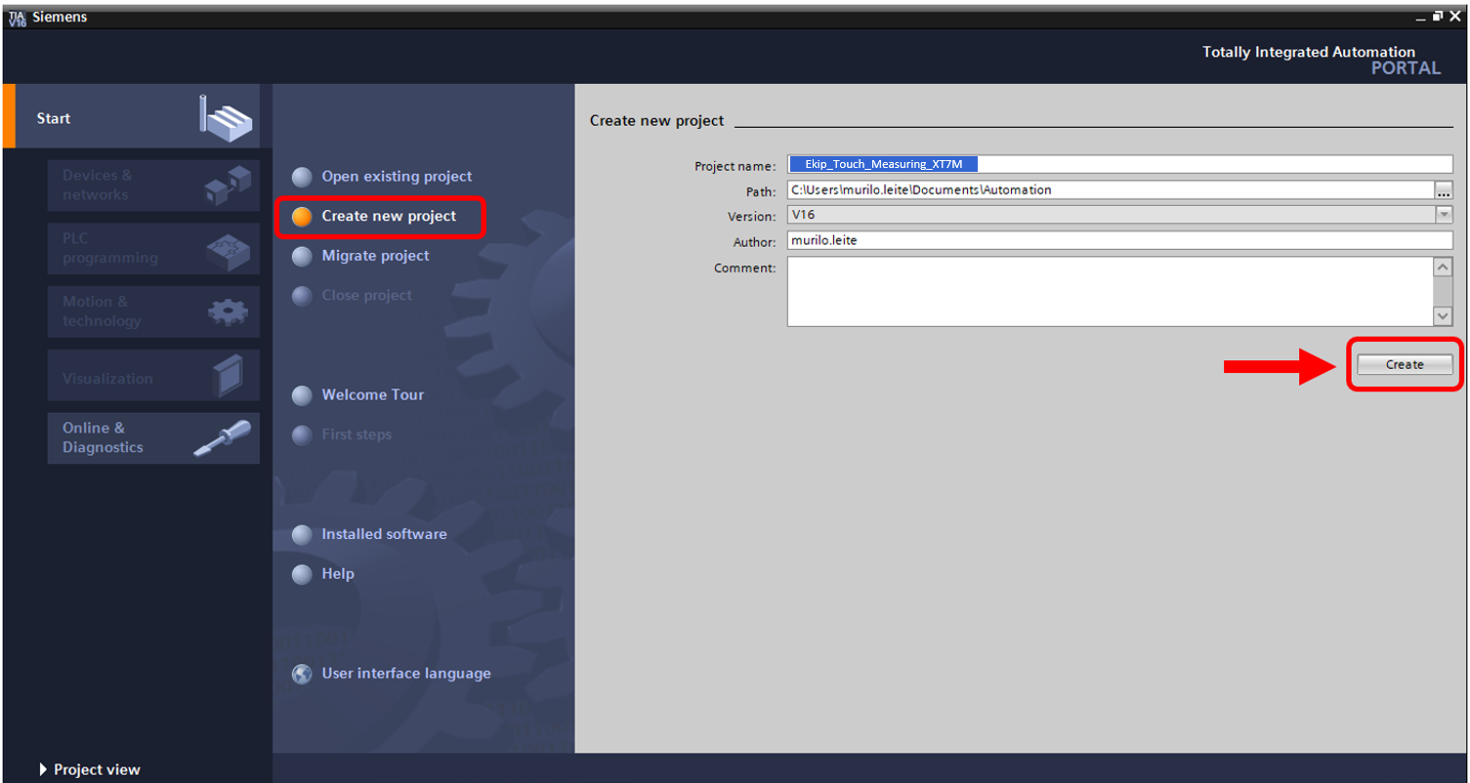Click the Path browse ellipsis button

coord(1444,190)
